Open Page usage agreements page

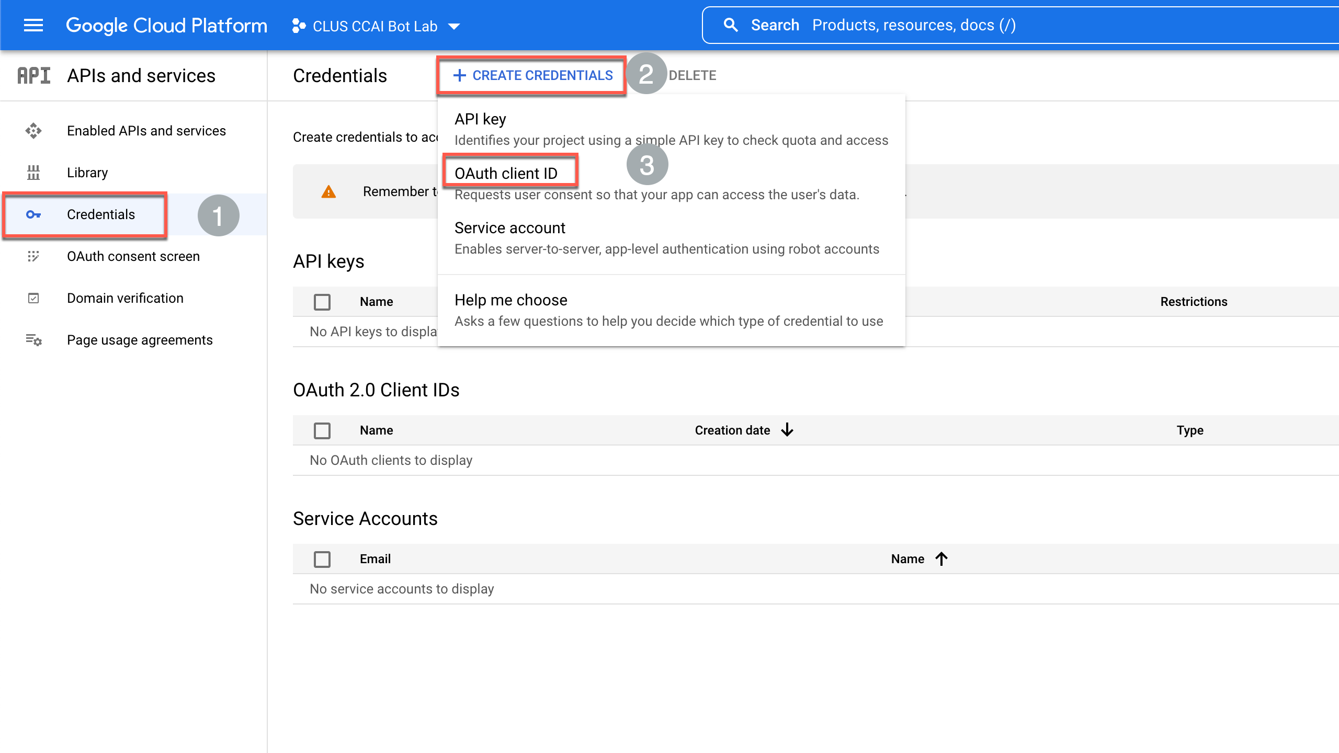[x=140, y=340]
